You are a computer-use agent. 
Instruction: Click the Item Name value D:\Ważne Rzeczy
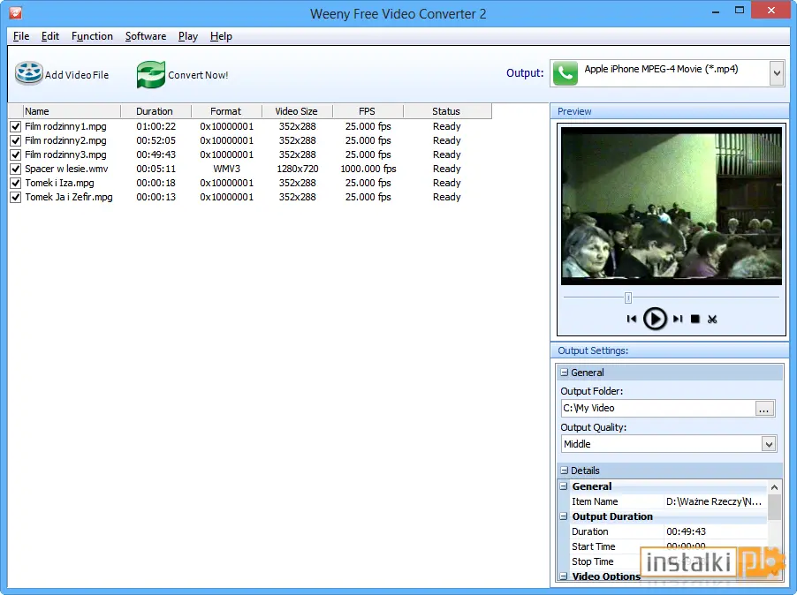click(714, 501)
